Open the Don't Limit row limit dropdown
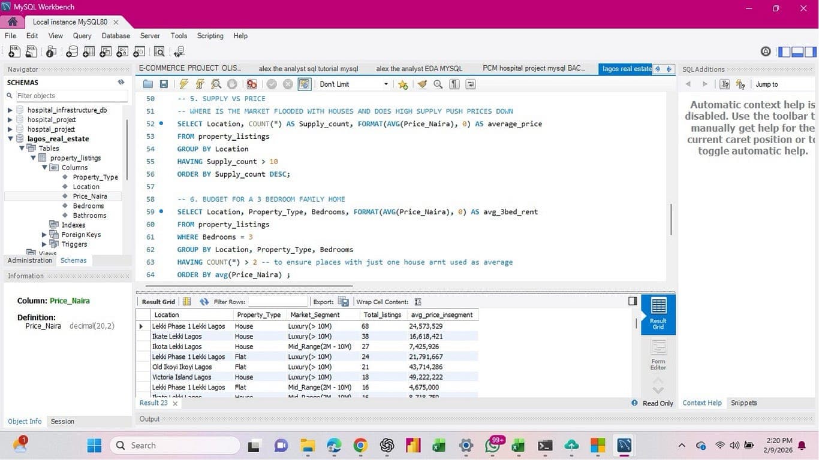 [x=386, y=84]
